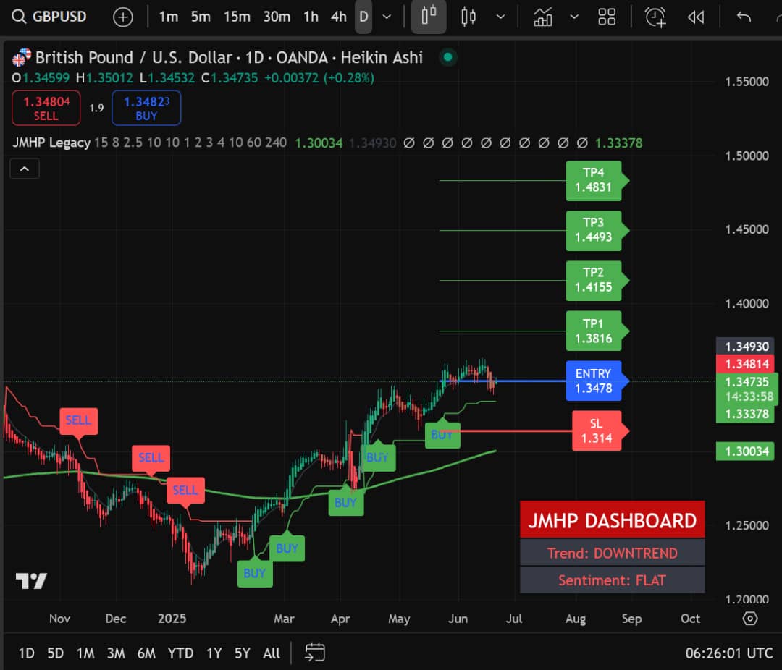Expand the timeframe interval dropdown
The height and width of the screenshot is (670, 782).
click(387, 17)
